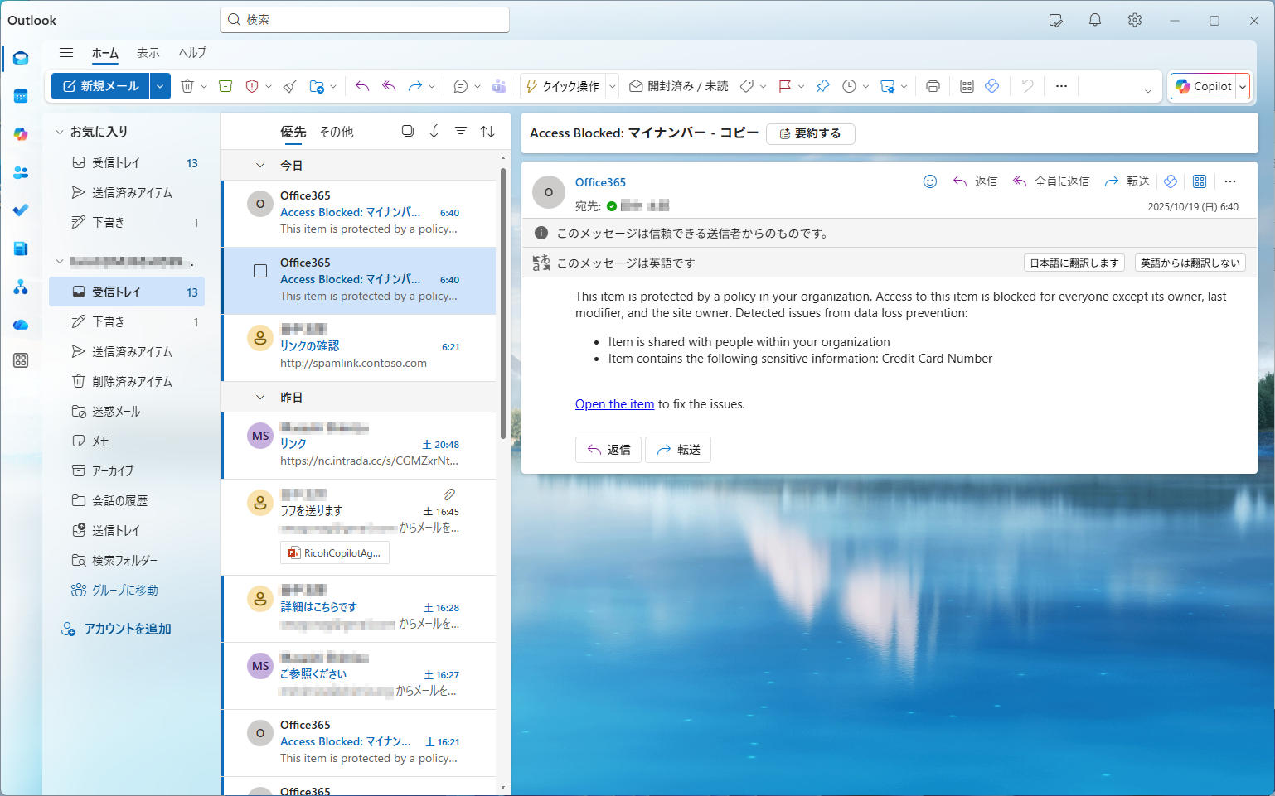Sweep messages using the broom icon
The height and width of the screenshot is (796, 1275).
coord(289,85)
